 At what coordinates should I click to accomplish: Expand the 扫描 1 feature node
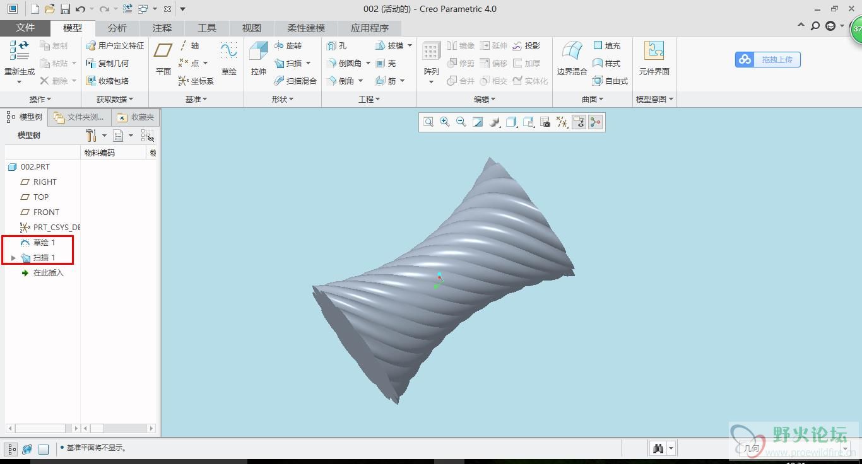coord(13,258)
